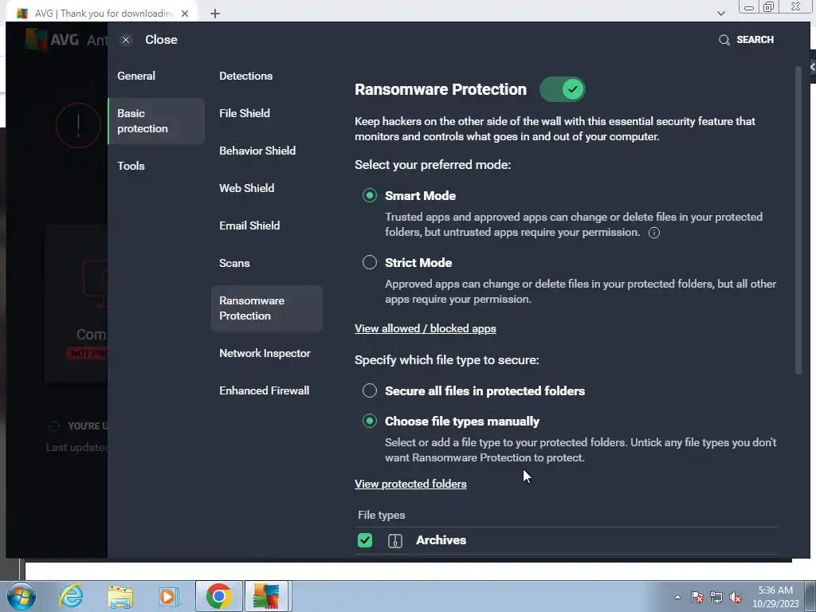
Task: Select Strict Mode radio button
Action: point(370,262)
